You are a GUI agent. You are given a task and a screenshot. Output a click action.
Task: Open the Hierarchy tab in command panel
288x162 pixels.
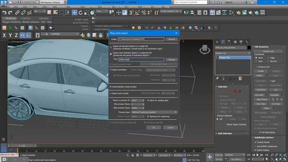tap(229, 42)
